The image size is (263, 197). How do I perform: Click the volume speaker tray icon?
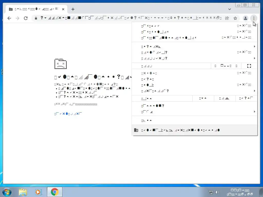pyautogui.click(x=217, y=192)
